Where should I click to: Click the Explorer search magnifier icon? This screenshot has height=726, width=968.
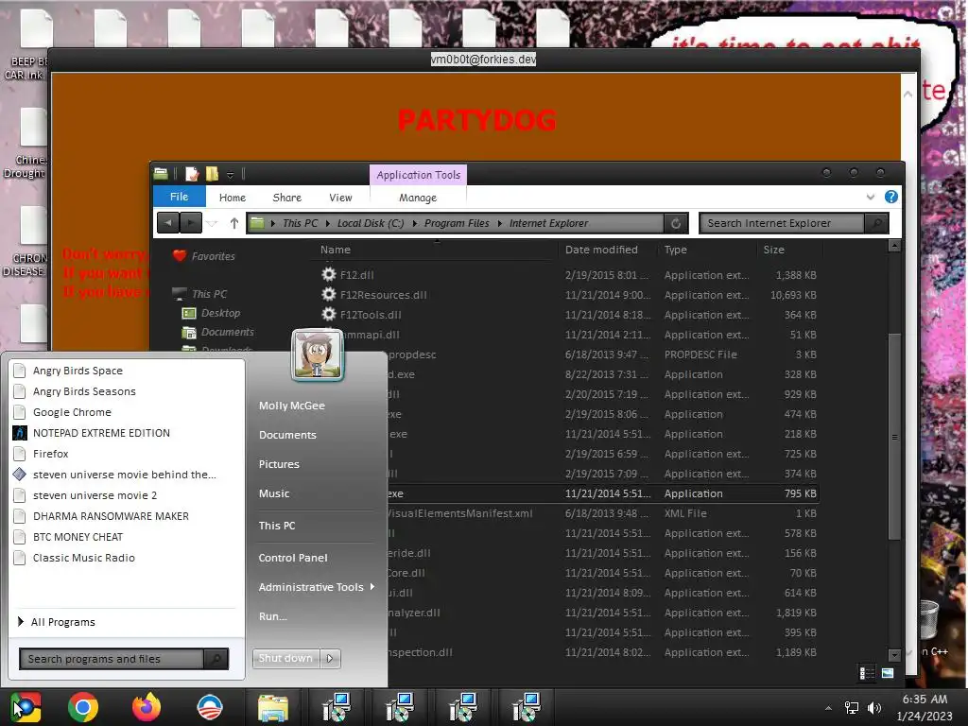click(876, 223)
